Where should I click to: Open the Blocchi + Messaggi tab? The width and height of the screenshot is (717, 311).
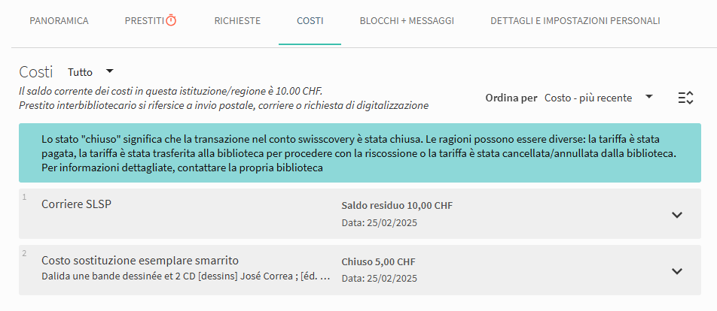(407, 21)
